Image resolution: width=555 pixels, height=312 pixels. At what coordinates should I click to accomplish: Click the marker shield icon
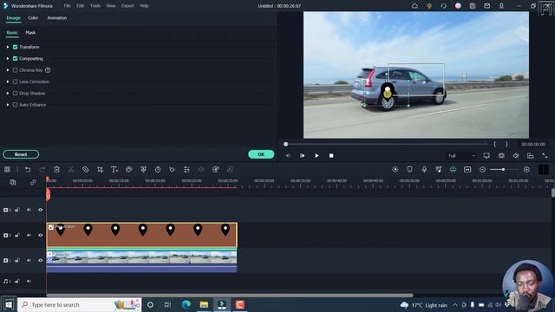[409, 170]
